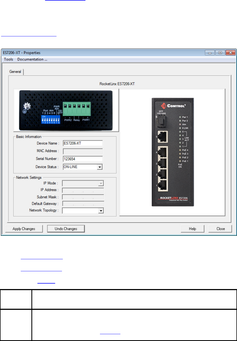Open the Documentation menu

tap(32, 59)
